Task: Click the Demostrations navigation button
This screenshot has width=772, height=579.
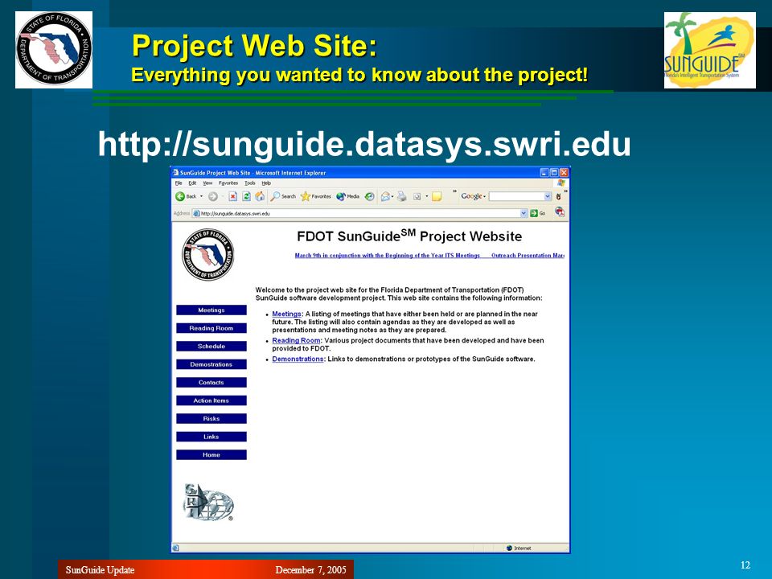Action: 211,364
